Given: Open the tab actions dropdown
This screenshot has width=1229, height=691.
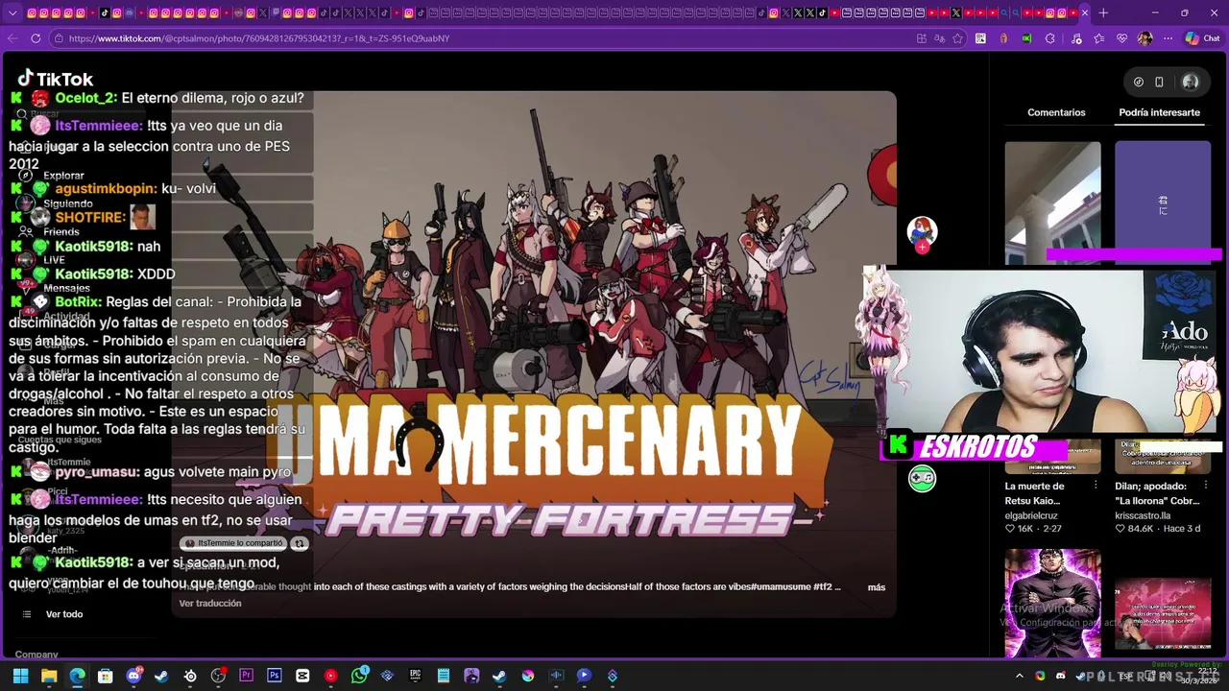Looking at the screenshot, I should tap(12, 12).
